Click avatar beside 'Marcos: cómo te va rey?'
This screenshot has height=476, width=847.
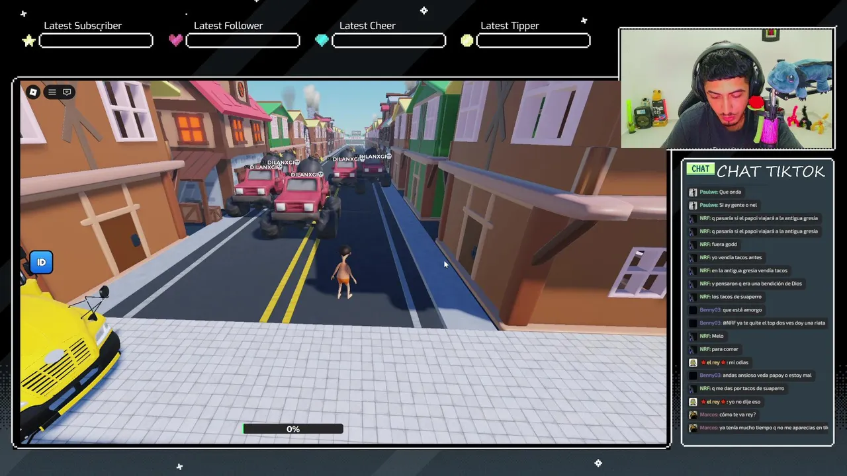tap(693, 415)
